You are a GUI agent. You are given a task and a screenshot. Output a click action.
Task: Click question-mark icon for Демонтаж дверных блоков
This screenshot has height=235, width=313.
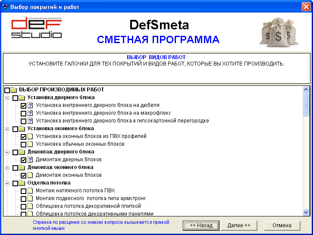[x=30, y=160]
